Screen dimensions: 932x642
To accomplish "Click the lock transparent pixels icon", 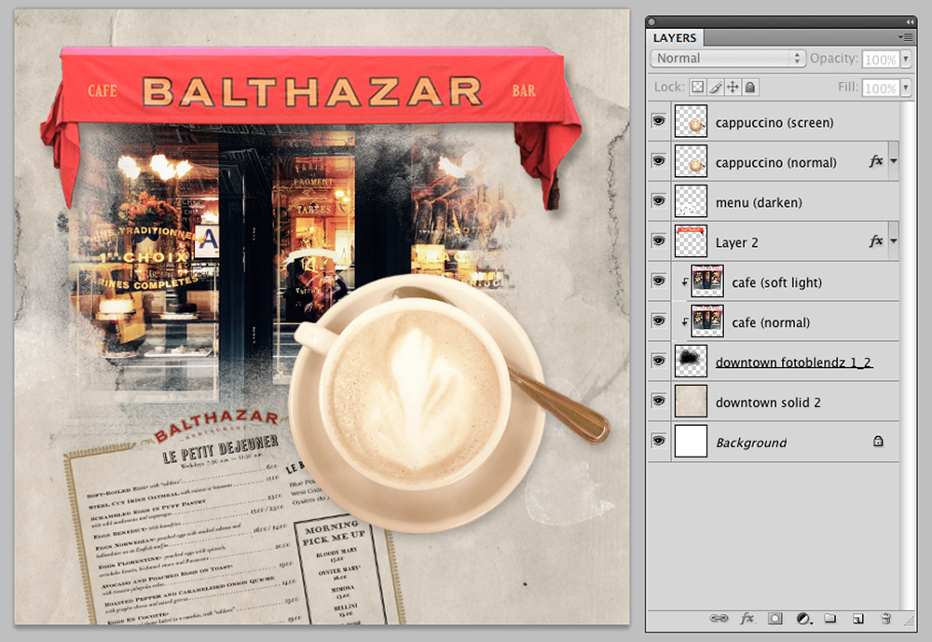I will [x=698, y=88].
